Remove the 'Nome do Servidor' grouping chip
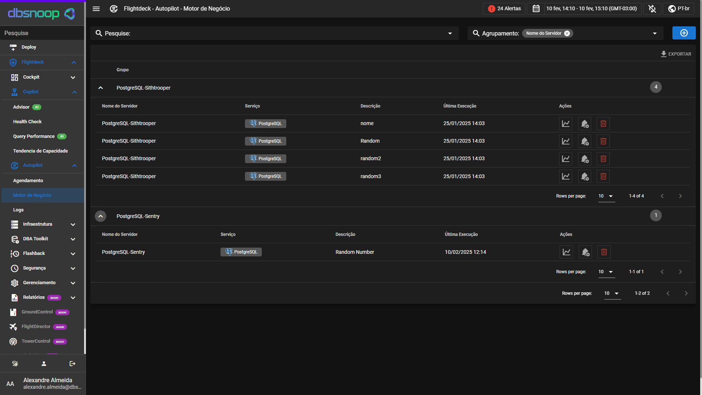Viewport: 702px width, 395px height. [567, 33]
